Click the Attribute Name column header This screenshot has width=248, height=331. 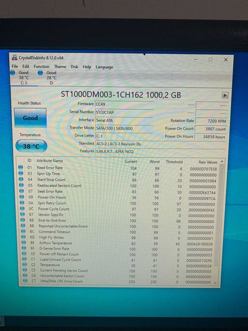tap(50, 161)
